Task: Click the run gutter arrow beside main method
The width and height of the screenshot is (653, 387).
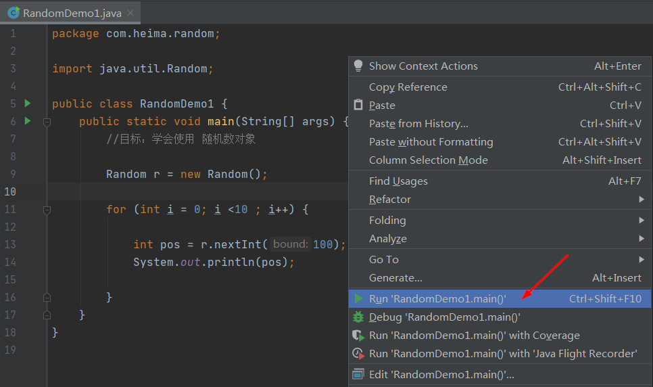Action: (x=28, y=121)
